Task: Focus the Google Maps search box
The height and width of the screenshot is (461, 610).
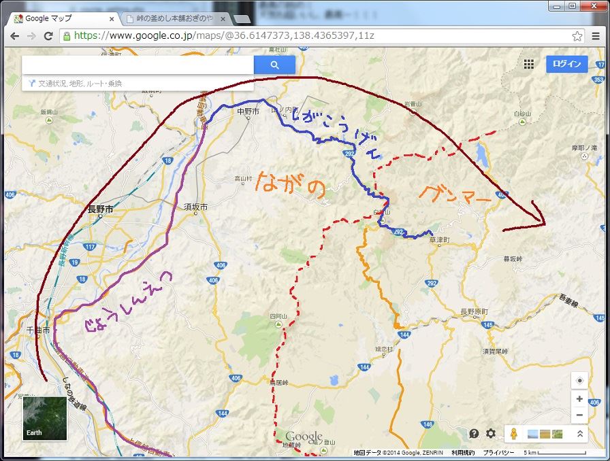Action: (138, 65)
